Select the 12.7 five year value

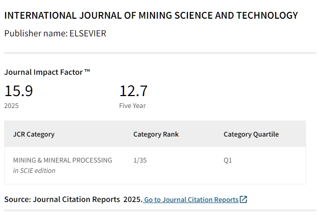coord(133,91)
